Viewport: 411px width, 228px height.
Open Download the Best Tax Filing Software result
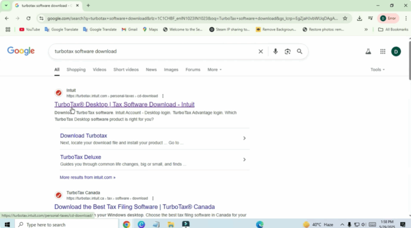click(x=134, y=207)
